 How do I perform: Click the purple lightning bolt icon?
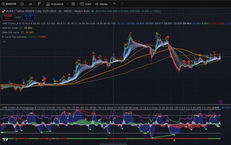point(221,102)
